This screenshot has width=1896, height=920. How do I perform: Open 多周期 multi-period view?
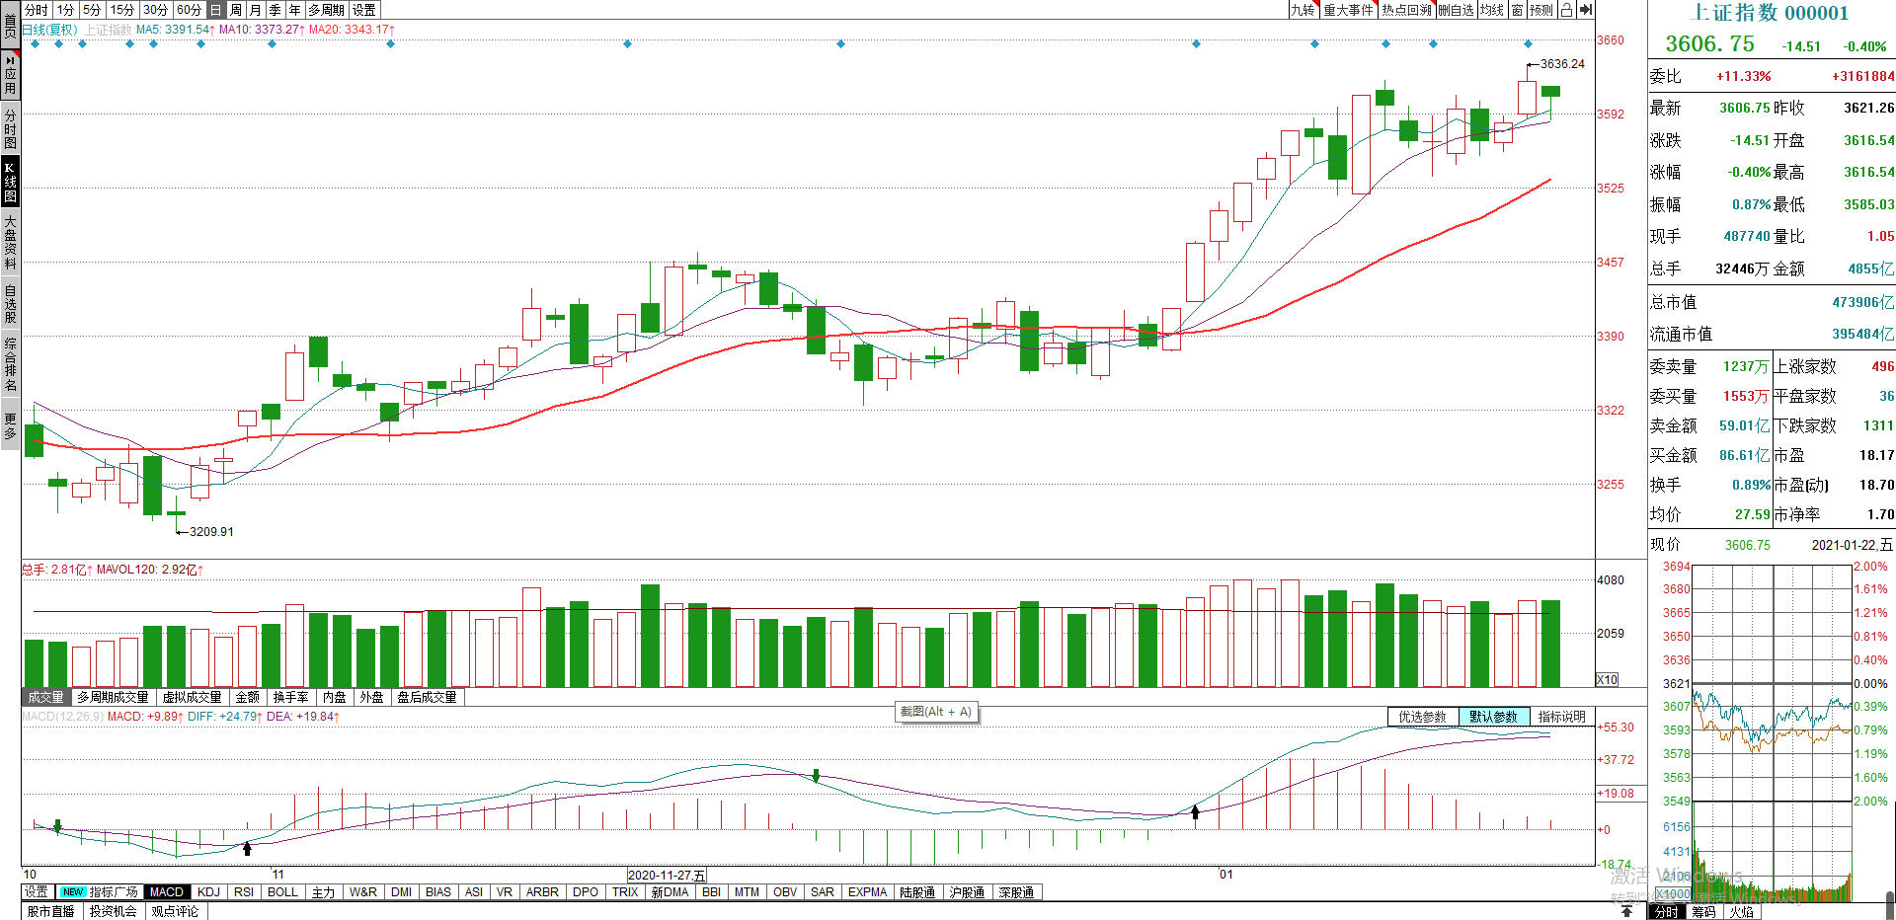coord(326,10)
